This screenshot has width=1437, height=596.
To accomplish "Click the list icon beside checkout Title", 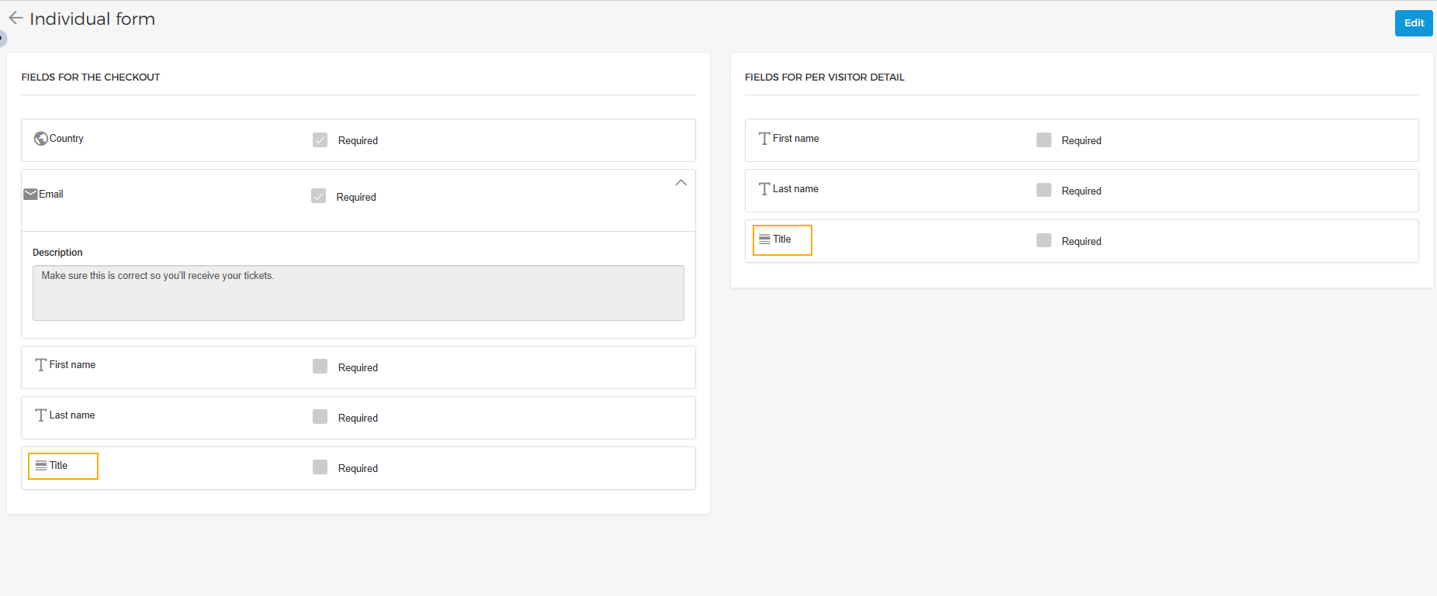I will coord(41,466).
